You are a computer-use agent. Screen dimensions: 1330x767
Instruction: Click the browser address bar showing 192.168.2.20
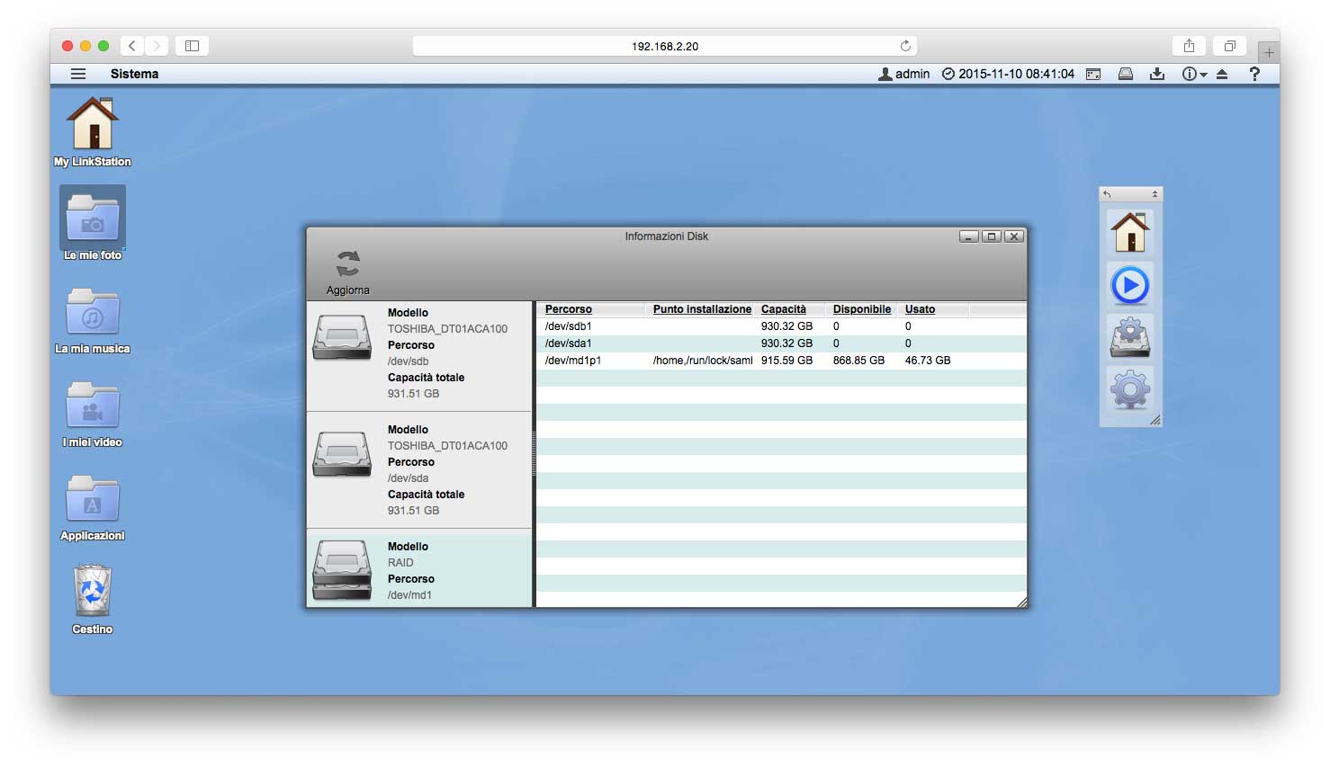point(665,46)
